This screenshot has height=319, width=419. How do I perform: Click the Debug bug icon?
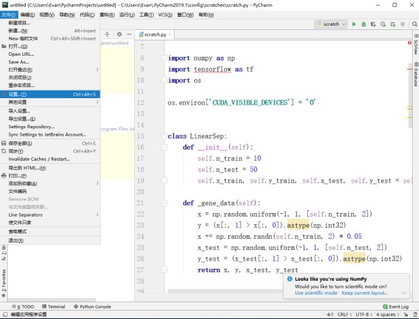363,24
